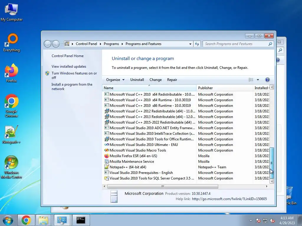Select Microsoft Visual C++ 2013 Redistributable (x64)

point(186,117)
